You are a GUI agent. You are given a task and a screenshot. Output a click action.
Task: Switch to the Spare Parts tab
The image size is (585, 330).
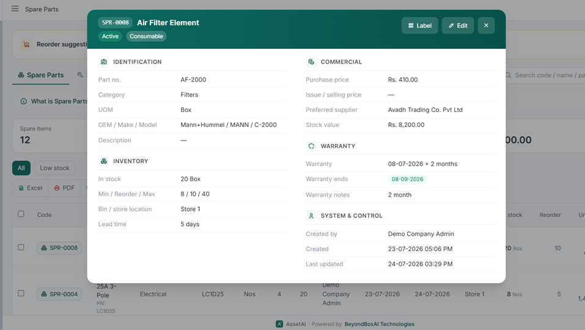coord(41,75)
